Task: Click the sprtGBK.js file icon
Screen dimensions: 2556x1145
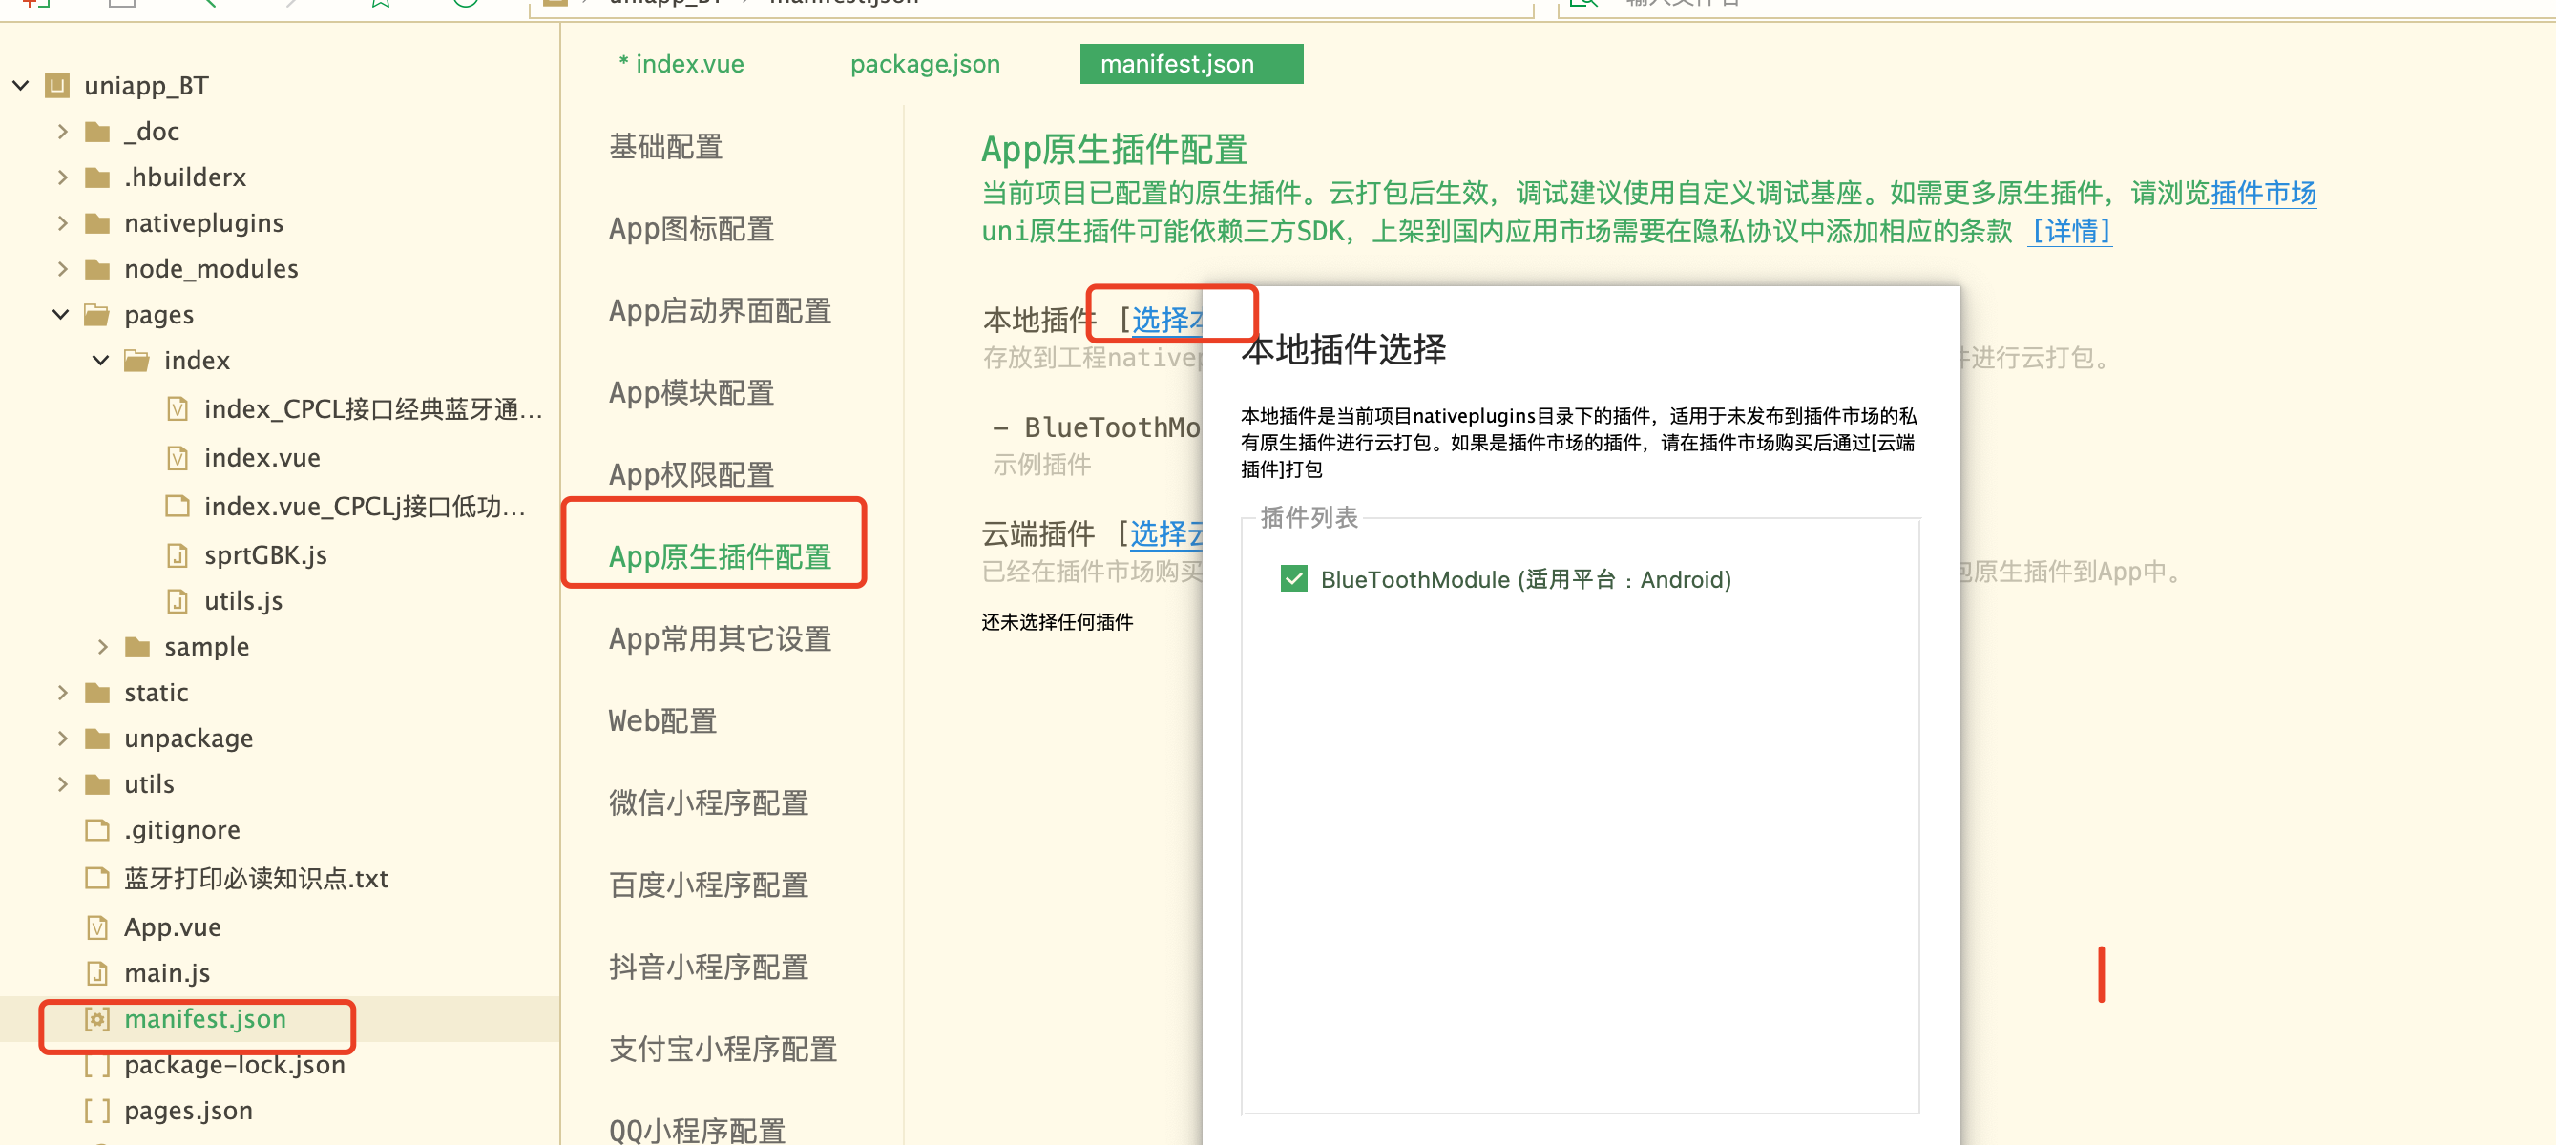Action: coord(178,555)
